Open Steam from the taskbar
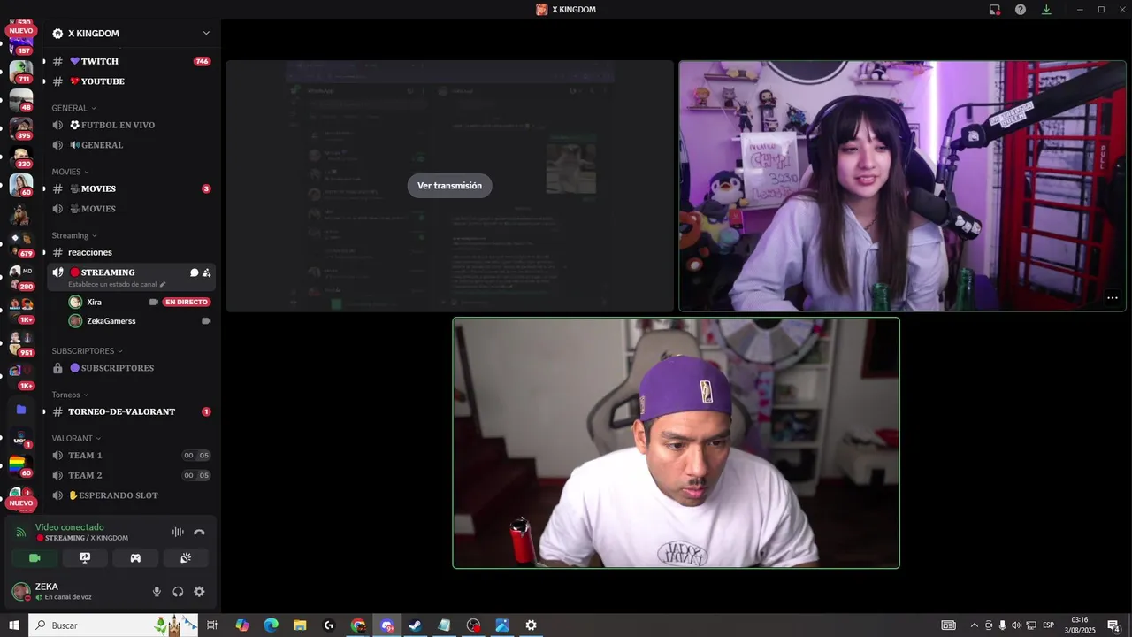The width and height of the screenshot is (1132, 637). tap(416, 625)
